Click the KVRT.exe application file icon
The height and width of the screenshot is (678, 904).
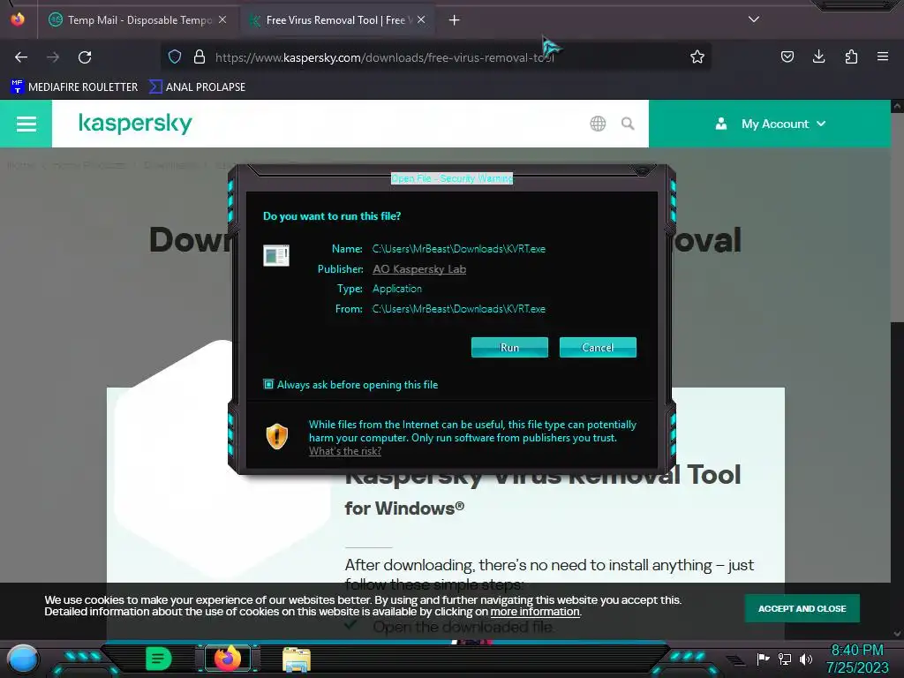(x=276, y=255)
